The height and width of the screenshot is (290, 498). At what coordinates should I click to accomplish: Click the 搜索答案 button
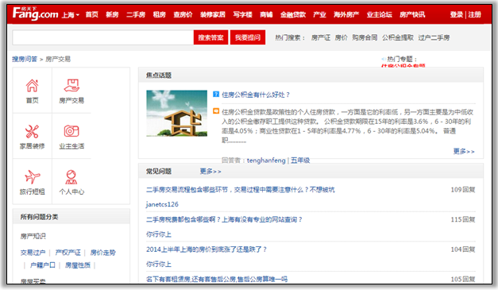pyautogui.click(x=211, y=37)
